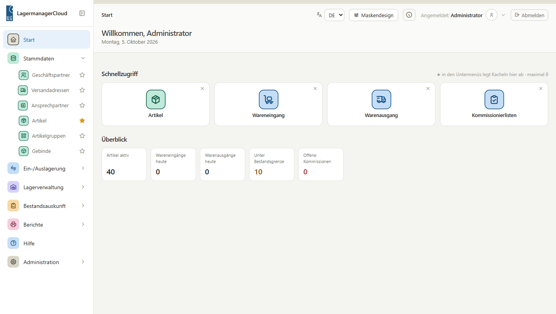Expand the Lagerverwaltung chevron
This screenshot has width=556, height=314.
83,187
